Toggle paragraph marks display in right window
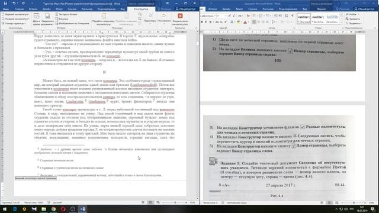The height and width of the screenshot is (213, 379). [x=293, y=16]
